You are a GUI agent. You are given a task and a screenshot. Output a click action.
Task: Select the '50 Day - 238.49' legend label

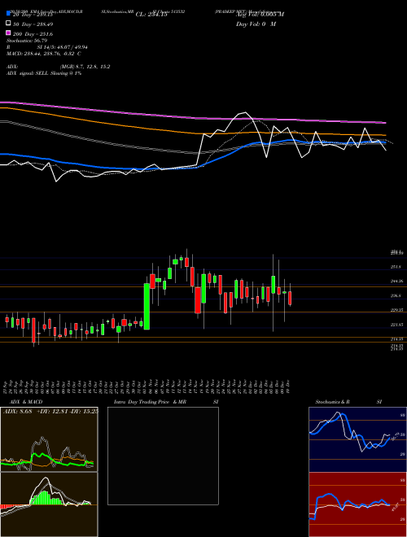point(33,24)
